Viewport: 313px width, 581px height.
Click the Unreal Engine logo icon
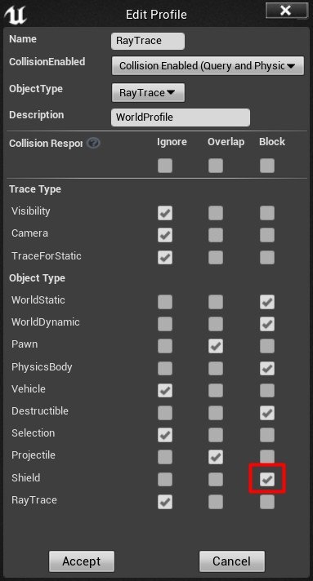pyautogui.click(x=16, y=14)
